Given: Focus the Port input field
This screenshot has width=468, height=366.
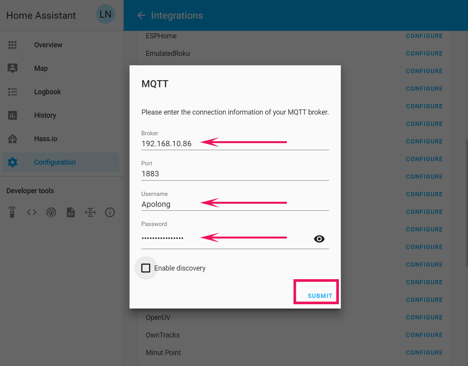Looking at the screenshot, I should 235,174.
